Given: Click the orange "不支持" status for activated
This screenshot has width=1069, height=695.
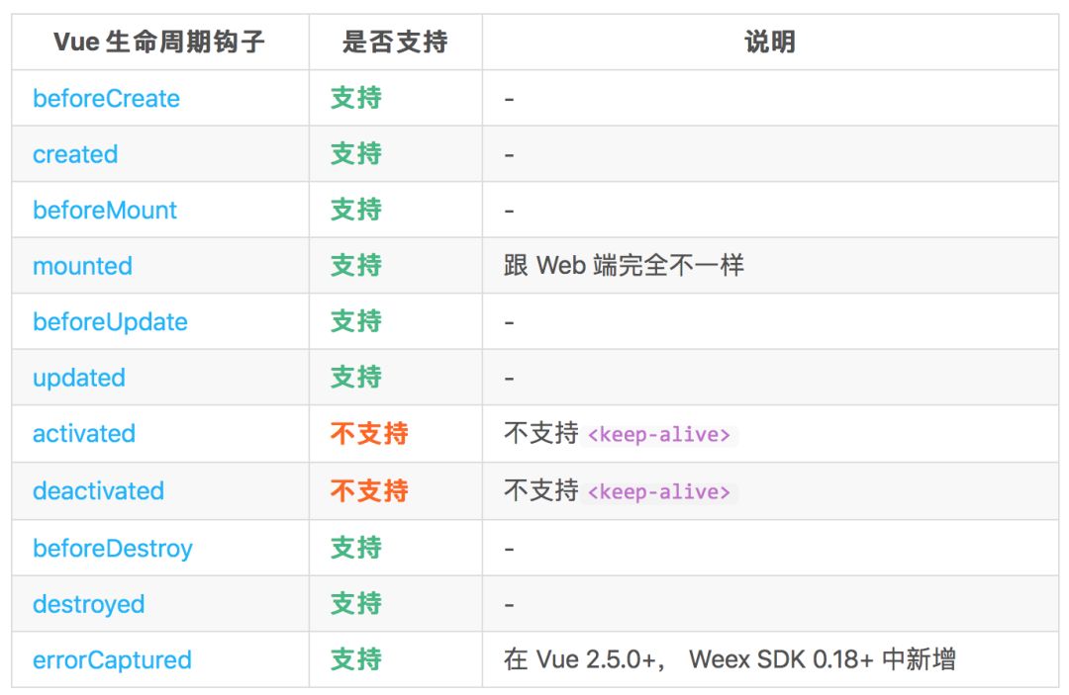Looking at the screenshot, I should coord(369,434).
